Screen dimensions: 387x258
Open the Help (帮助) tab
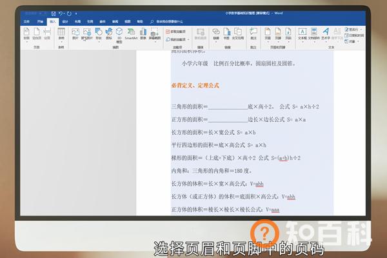140,22
